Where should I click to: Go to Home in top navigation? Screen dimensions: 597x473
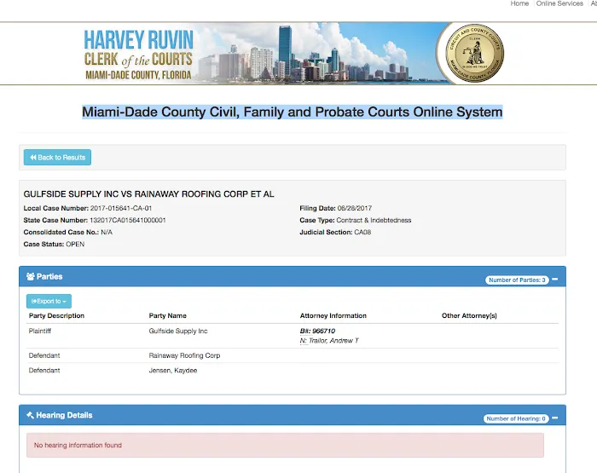click(519, 4)
